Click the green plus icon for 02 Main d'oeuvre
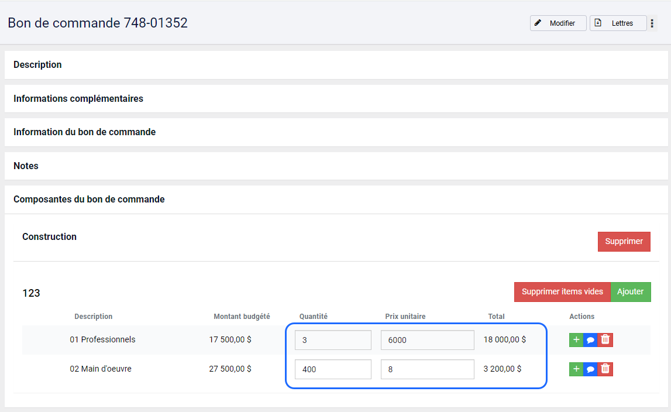The height and width of the screenshot is (412, 671). 576,369
